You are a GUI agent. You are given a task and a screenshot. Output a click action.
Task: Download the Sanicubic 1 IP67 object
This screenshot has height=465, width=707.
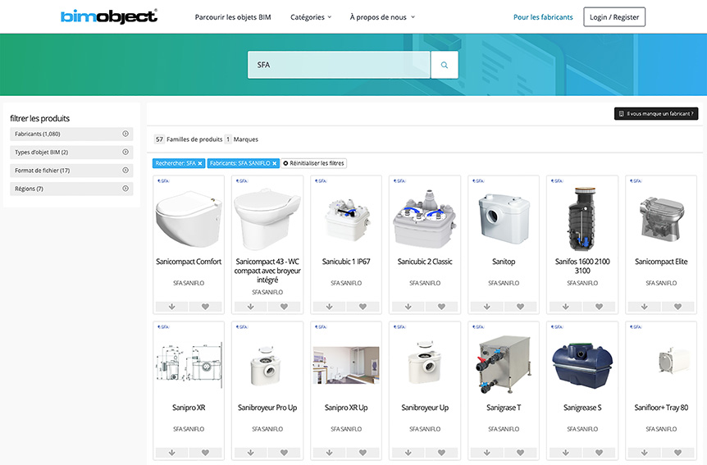tap(329, 307)
